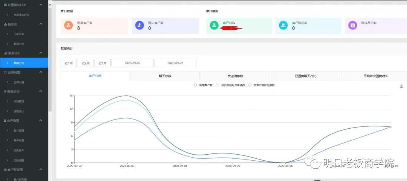The image size is (407, 181).
Task: Collapse the 渠道活码 sidebar group
Action: click(41, 91)
